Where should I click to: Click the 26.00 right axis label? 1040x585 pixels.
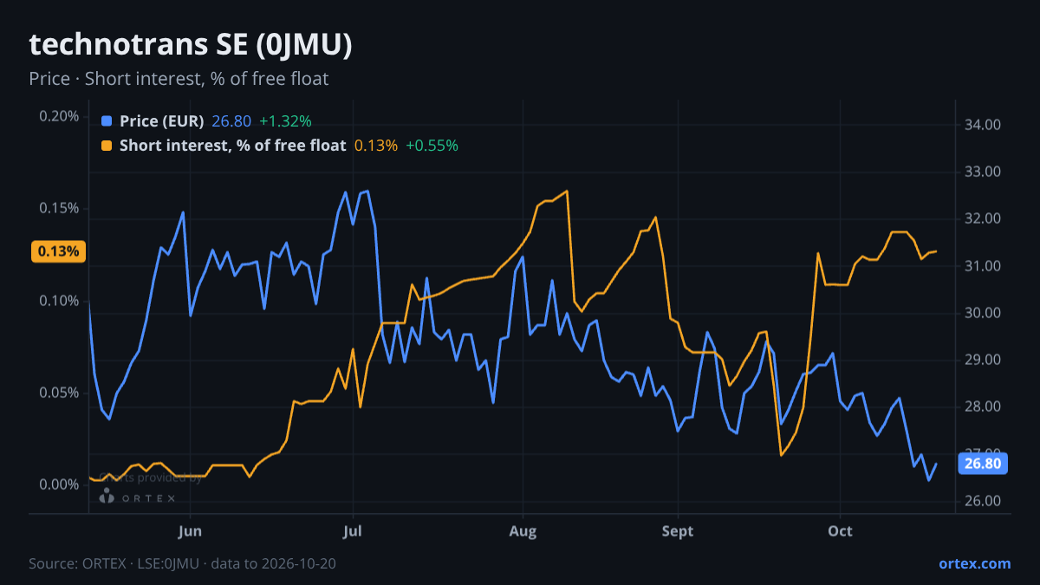(983, 501)
